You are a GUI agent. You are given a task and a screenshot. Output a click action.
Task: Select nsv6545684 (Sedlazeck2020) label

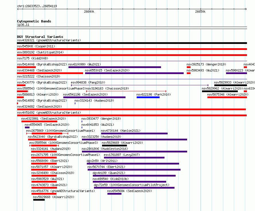(x=130, y=191)
